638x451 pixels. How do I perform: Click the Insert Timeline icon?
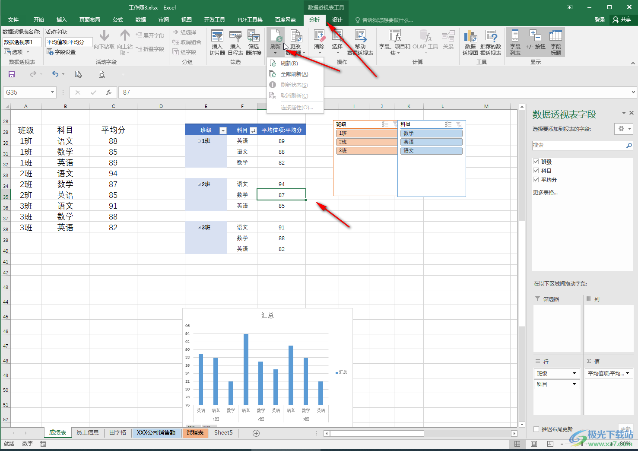235,42
